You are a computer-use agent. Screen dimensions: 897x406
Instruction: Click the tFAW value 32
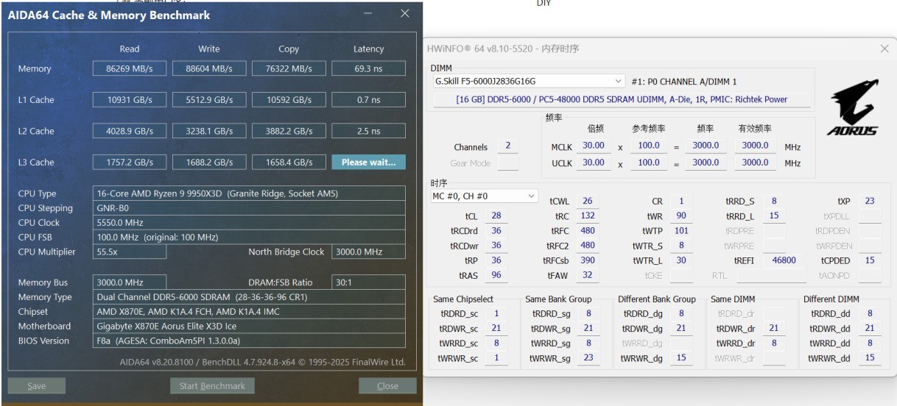587,275
